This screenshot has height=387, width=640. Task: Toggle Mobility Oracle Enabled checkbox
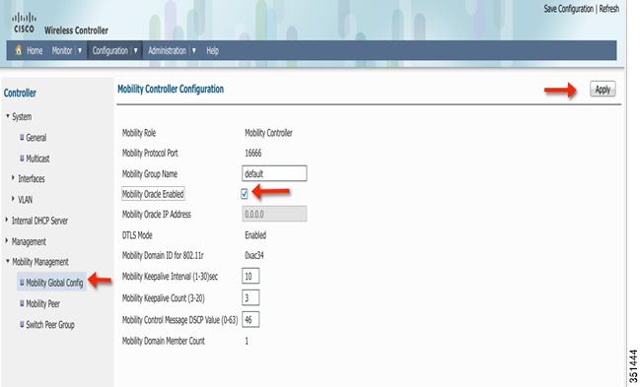pos(245,194)
